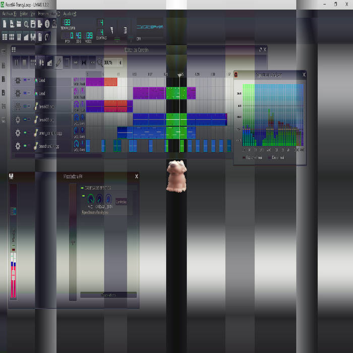Click the Controles button in FX mixer

click(x=121, y=202)
